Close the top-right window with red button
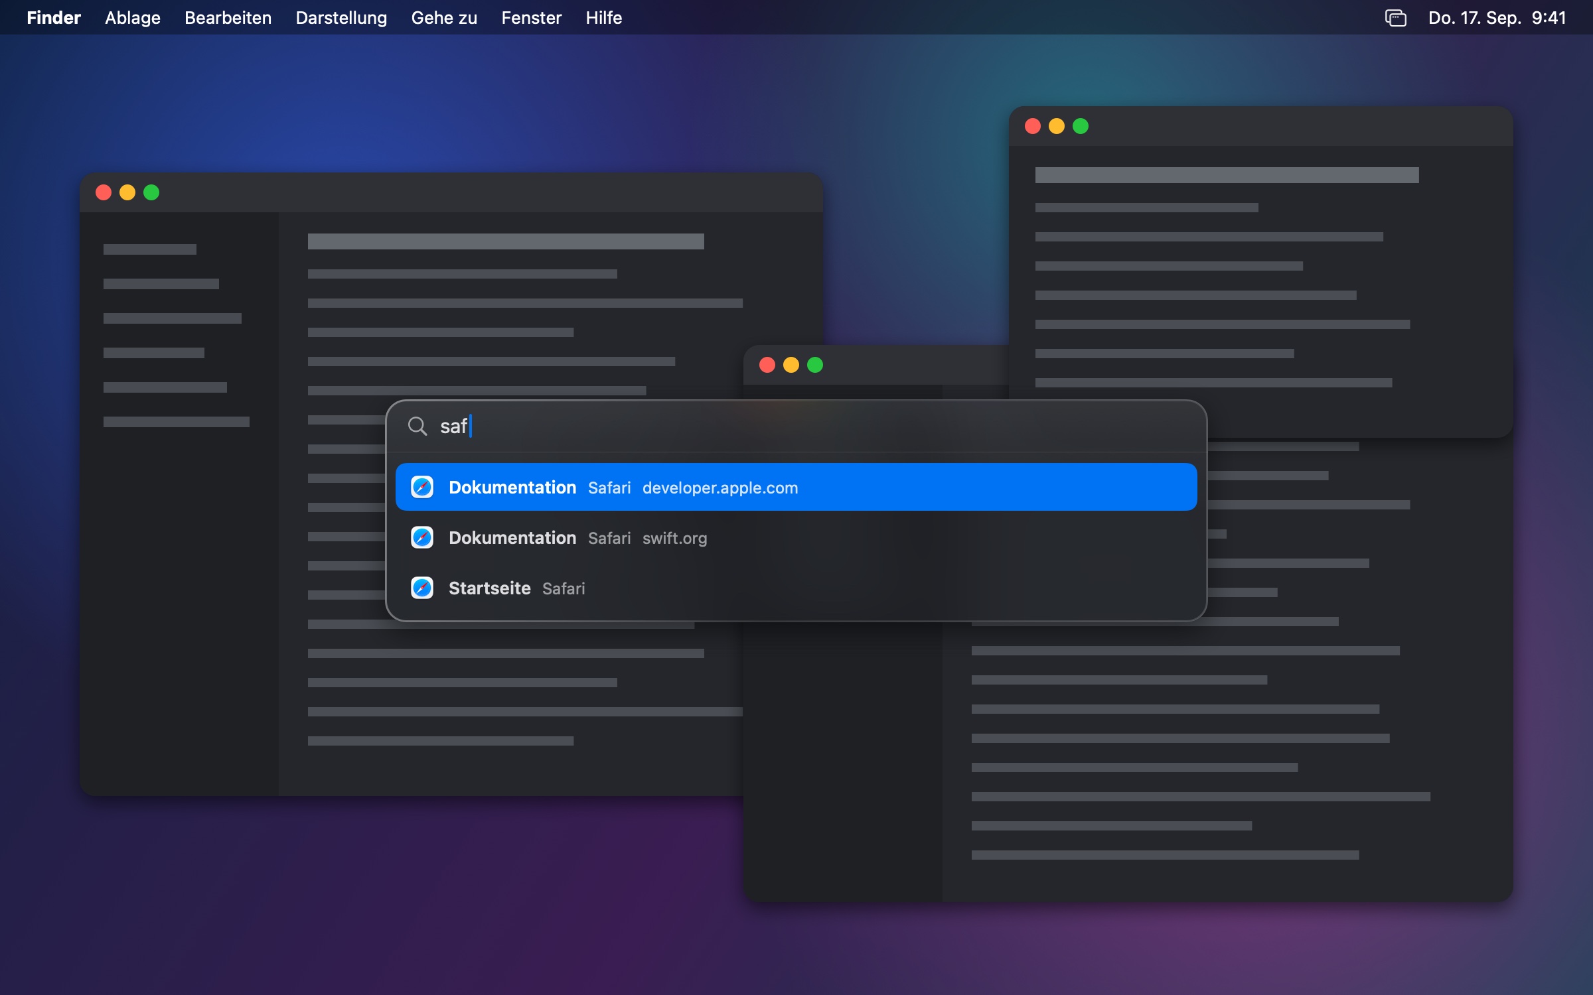Viewport: 1593px width, 995px height. pyautogui.click(x=1033, y=126)
